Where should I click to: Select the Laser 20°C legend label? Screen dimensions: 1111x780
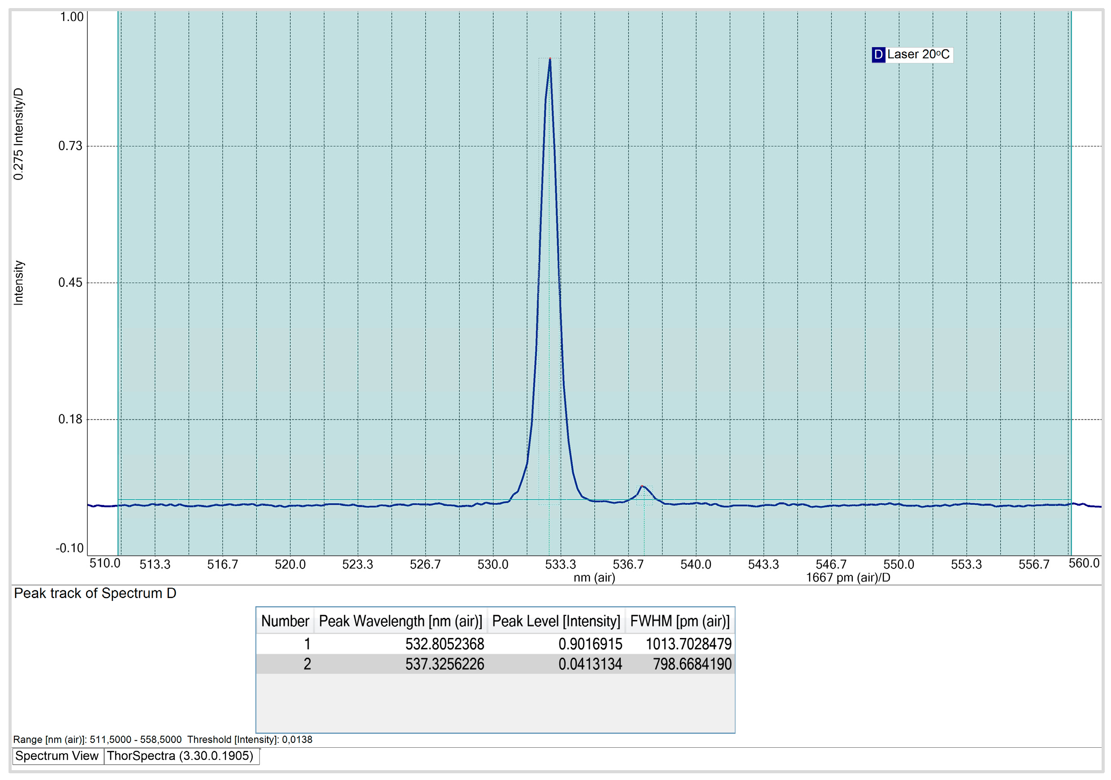pos(918,55)
